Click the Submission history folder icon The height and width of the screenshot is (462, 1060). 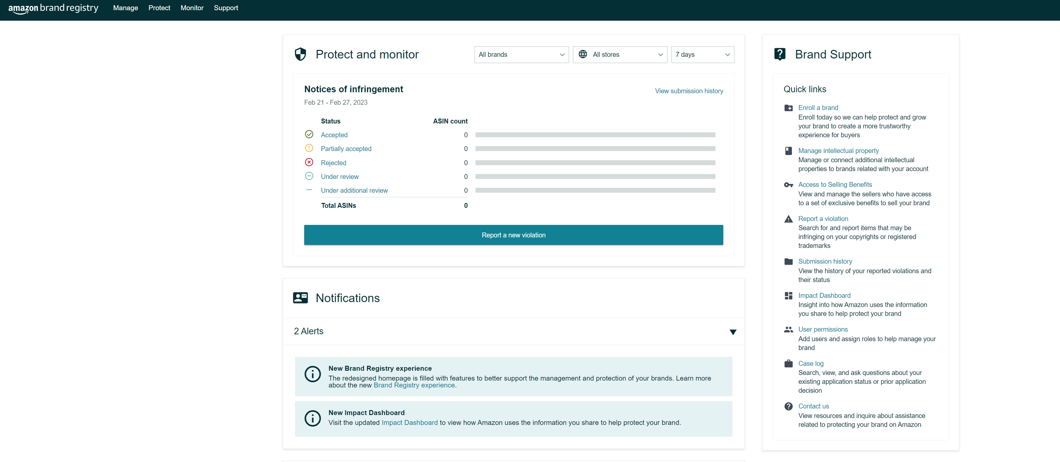click(x=787, y=261)
